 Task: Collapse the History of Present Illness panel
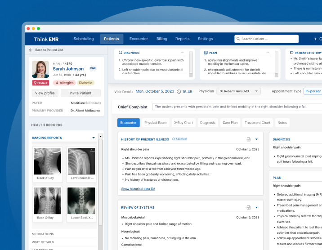coord(256,139)
